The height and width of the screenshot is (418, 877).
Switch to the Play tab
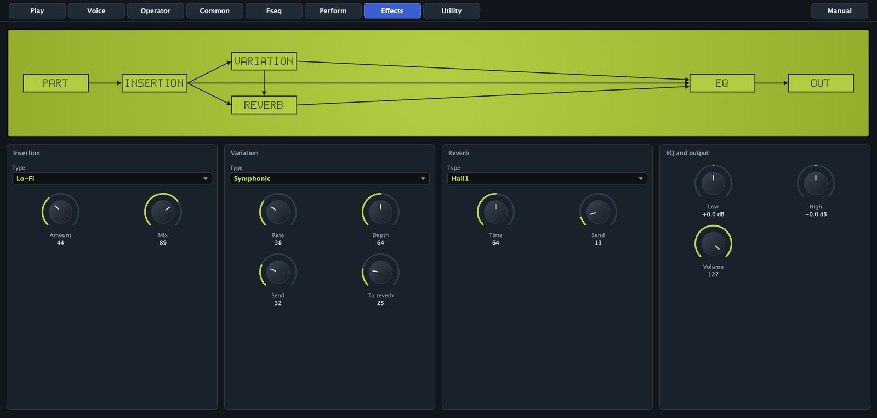click(x=37, y=11)
